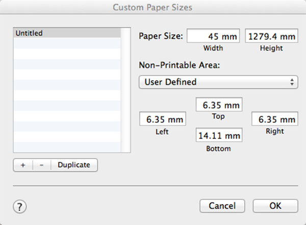The height and width of the screenshot is (225, 306).
Task: Click the Paper Size label text
Action: click(x=160, y=36)
